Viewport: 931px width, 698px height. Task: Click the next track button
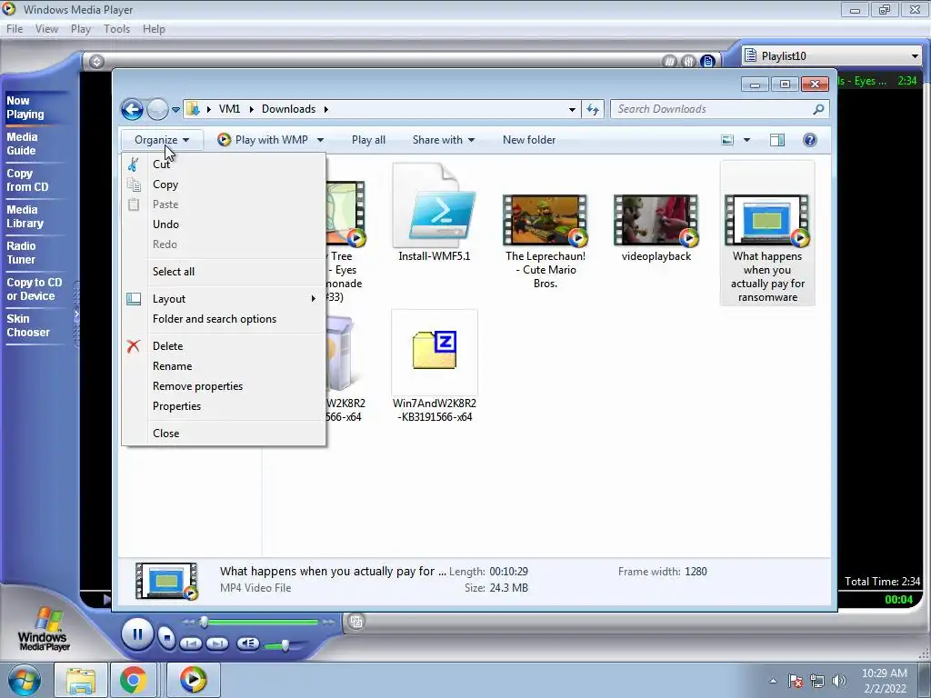pos(217,643)
